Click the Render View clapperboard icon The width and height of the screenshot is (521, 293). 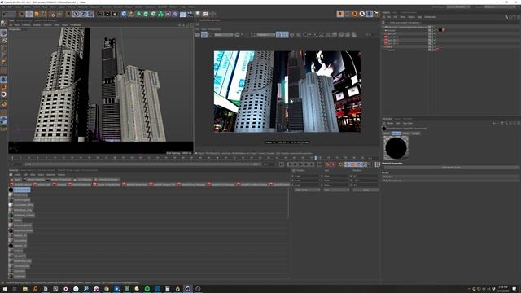click(99, 14)
